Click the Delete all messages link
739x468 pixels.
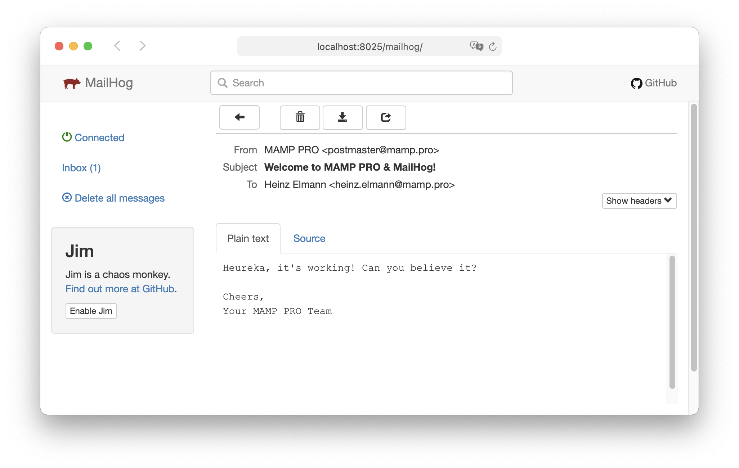(x=120, y=198)
